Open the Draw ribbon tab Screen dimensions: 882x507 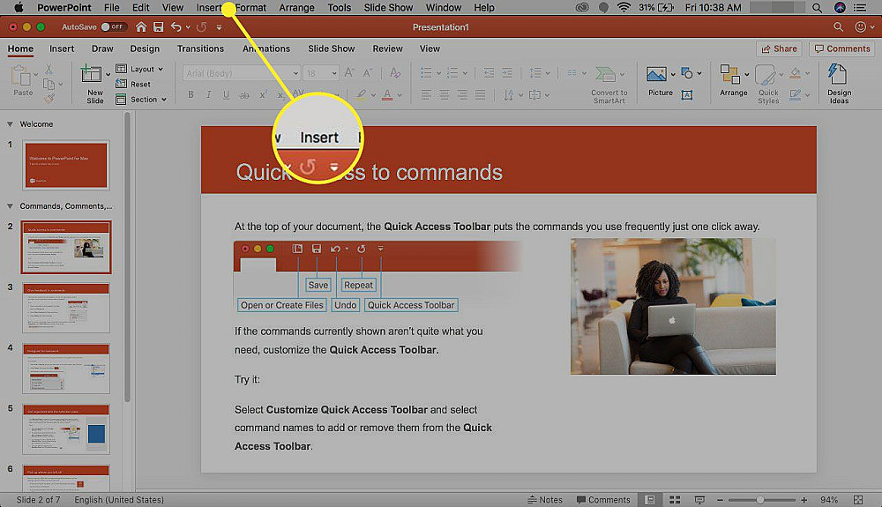102,48
